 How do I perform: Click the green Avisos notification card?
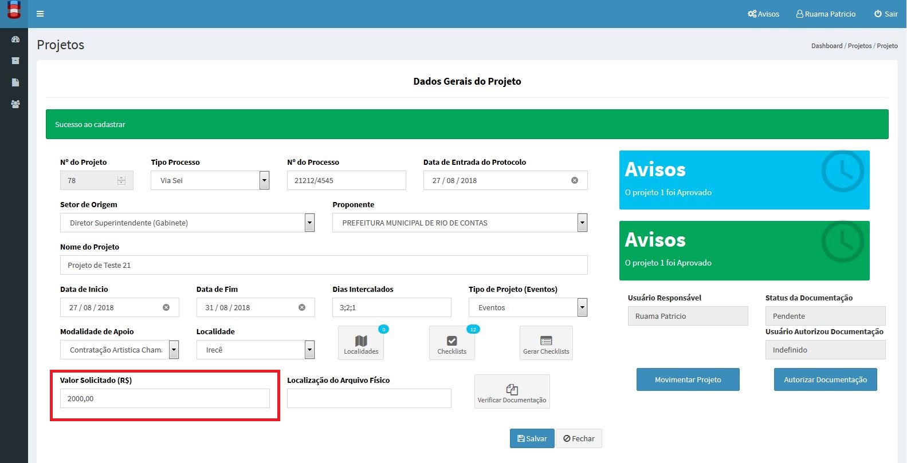point(744,251)
